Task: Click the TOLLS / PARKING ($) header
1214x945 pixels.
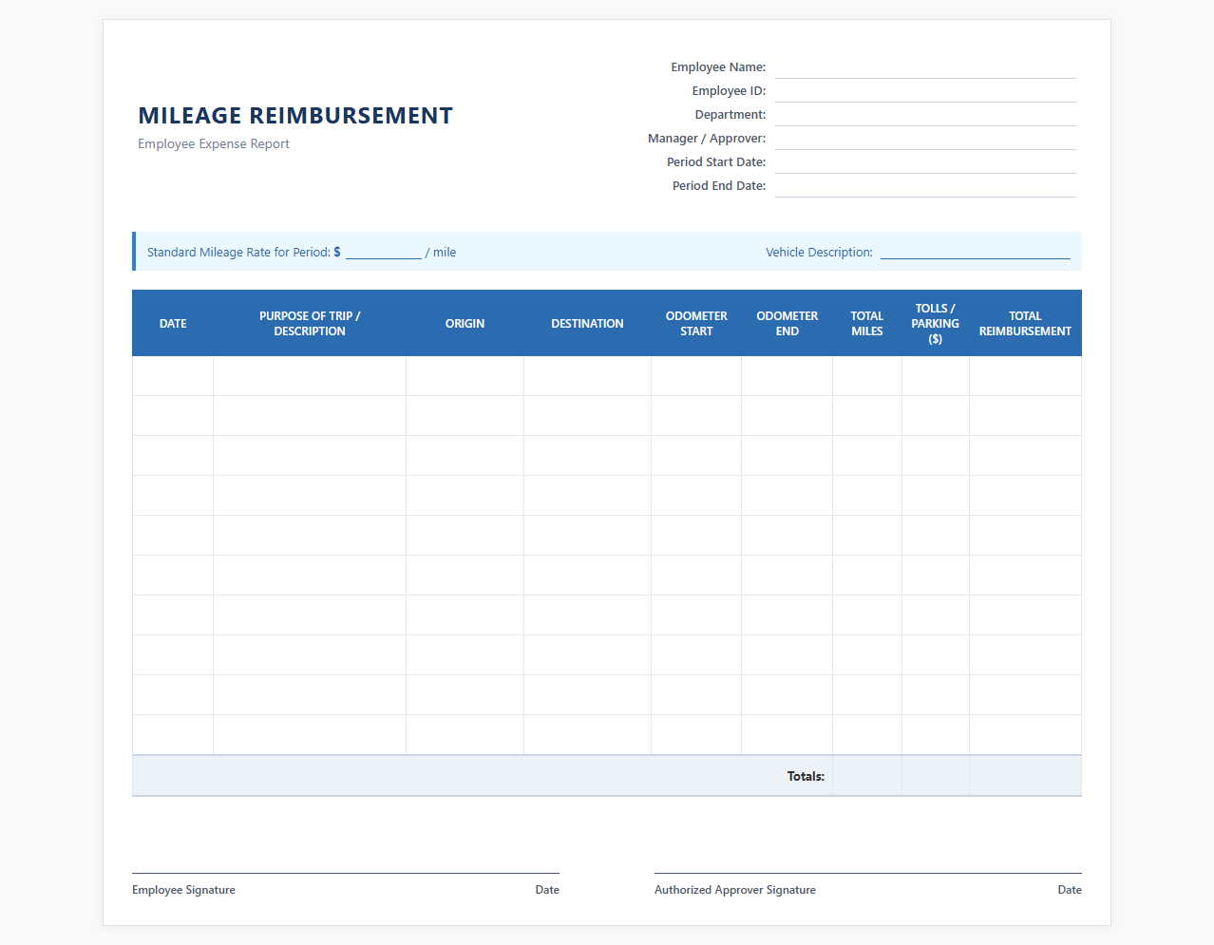Action: tap(936, 324)
